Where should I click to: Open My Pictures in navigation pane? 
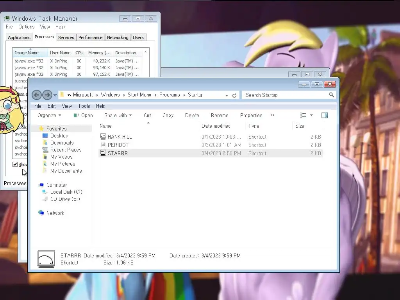click(62, 164)
